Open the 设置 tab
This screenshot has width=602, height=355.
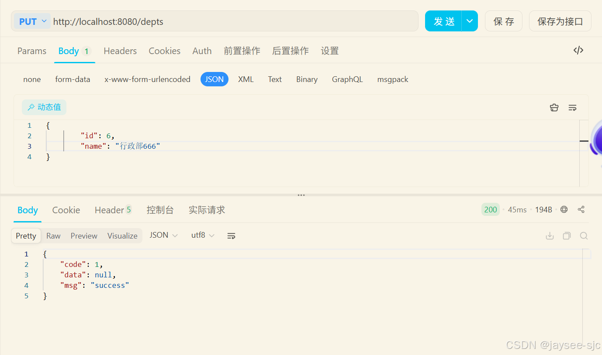pyautogui.click(x=330, y=51)
